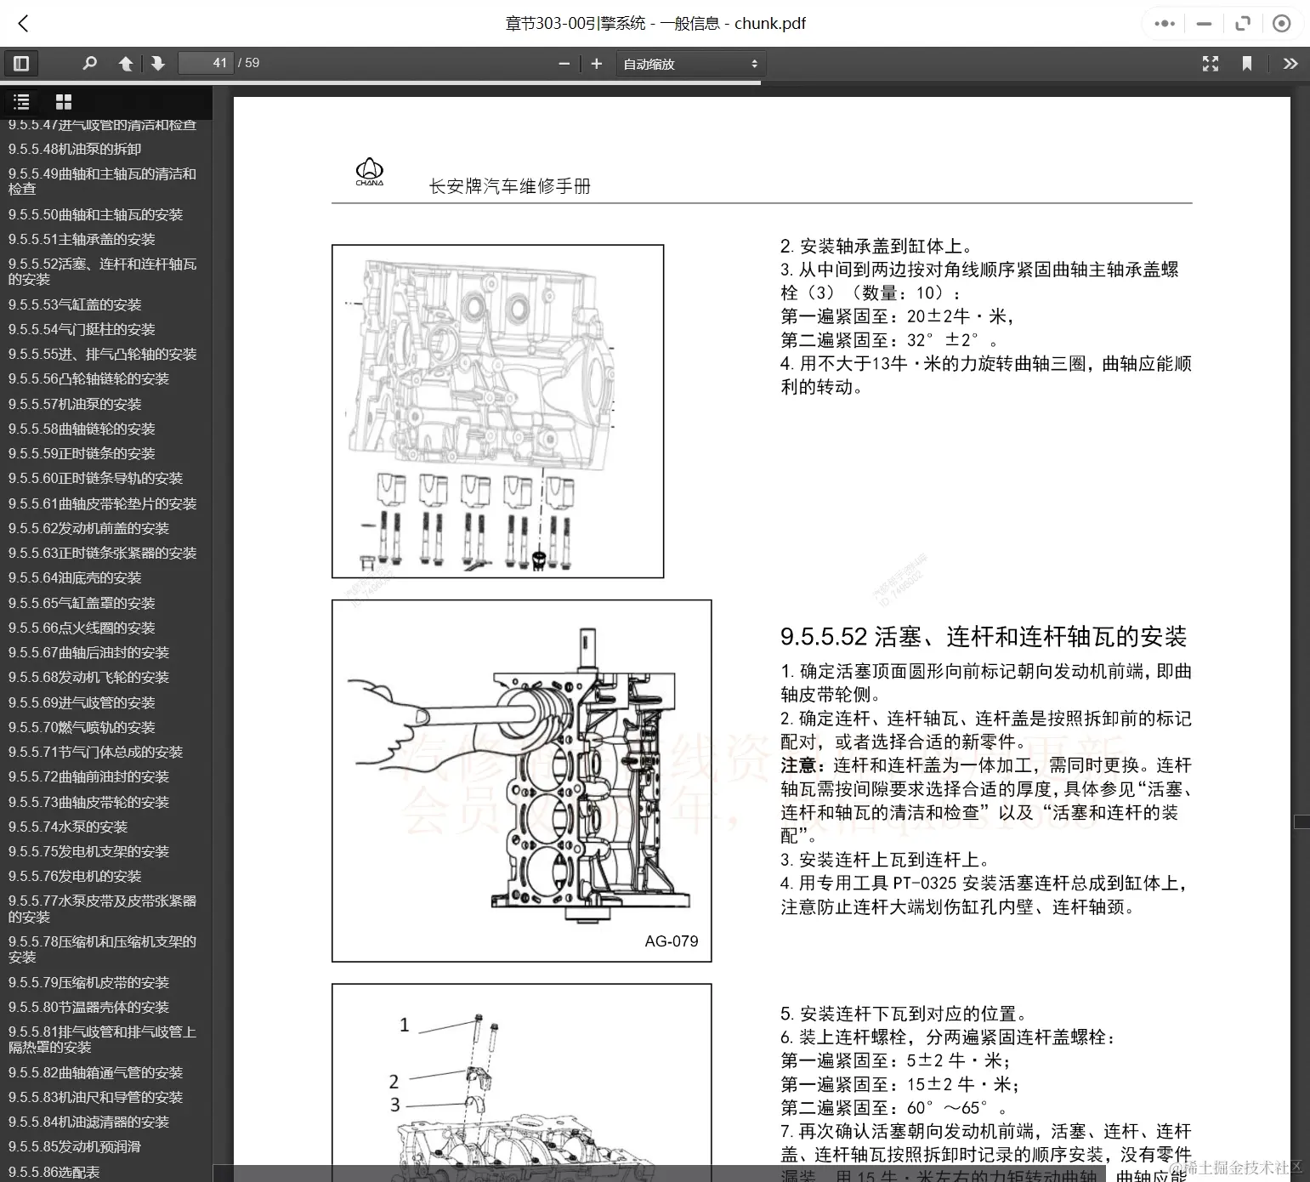
Task: Click the page number input showing 41
Action: (x=206, y=63)
